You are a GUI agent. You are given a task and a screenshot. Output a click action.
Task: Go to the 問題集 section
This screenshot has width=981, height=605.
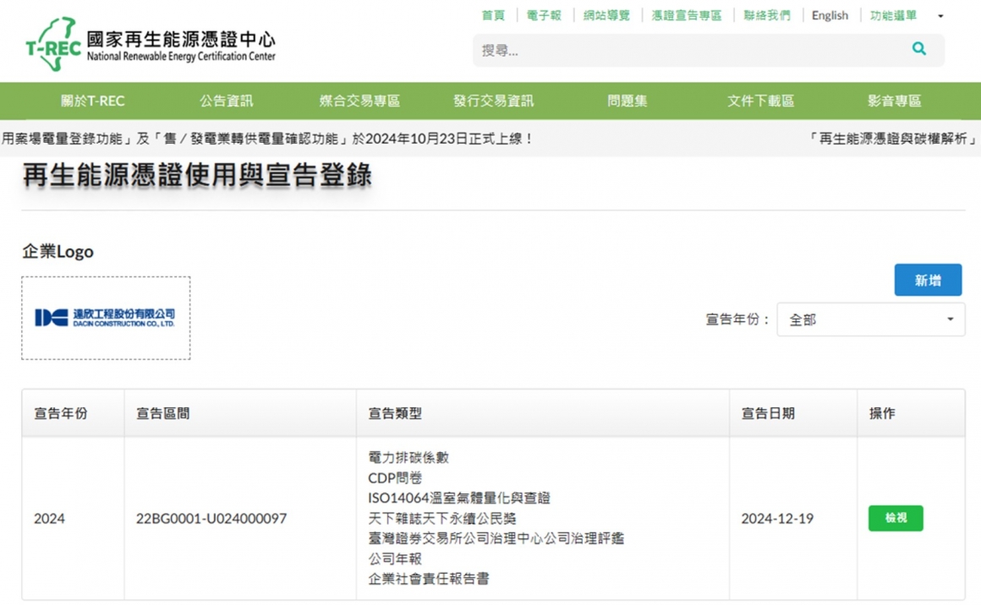tap(627, 101)
